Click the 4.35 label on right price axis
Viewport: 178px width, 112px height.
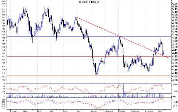pyautogui.click(x=175, y=56)
